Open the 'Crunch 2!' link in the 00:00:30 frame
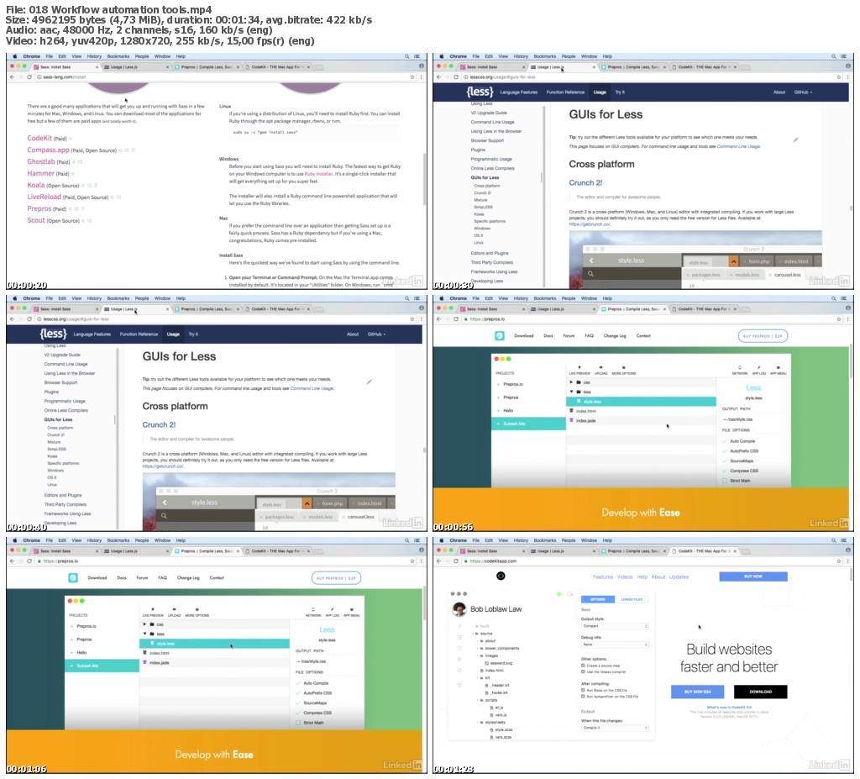This screenshot has width=860, height=779. [x=585, y=183]
